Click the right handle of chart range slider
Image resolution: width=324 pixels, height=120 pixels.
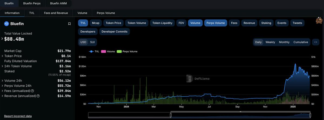pyautogui.click(x=310, y=115)
